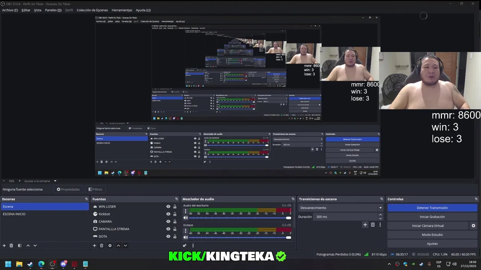The width and height of the screenshot is (481, 270).
Task: Open transition properties three-dot menu
Action: pos(380,225)
